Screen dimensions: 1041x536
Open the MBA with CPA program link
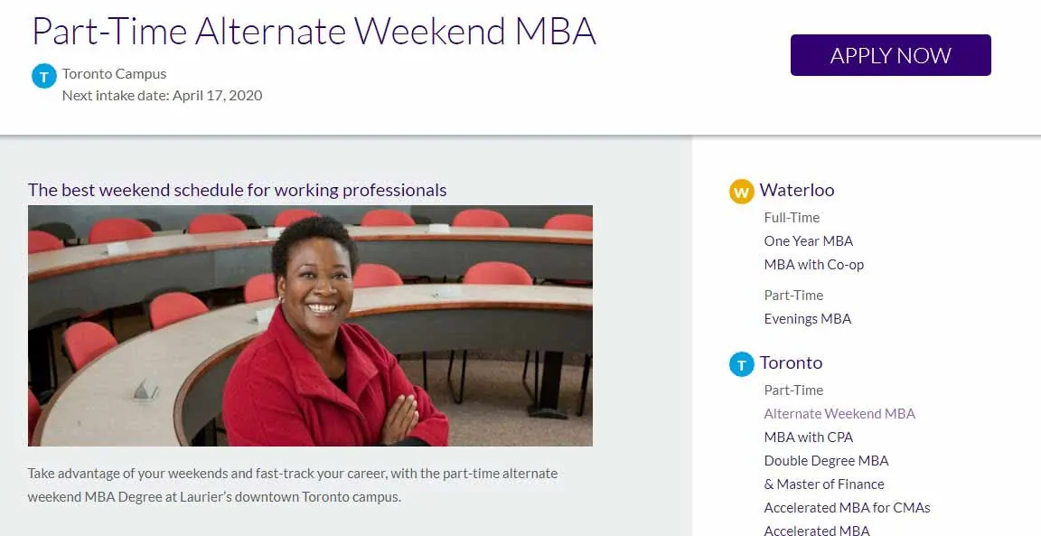(808, 437)
